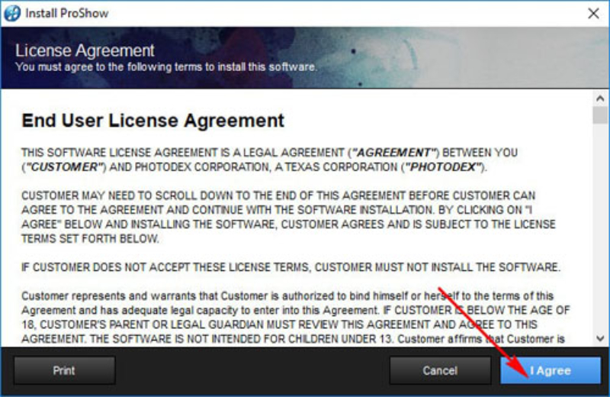
Task: Click the ProShow installer icon in title bar
Action: pyautogui.click(x=12, y=13)
